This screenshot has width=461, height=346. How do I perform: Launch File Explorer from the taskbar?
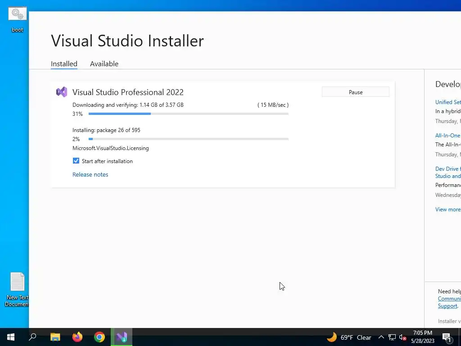coord(55,337)
